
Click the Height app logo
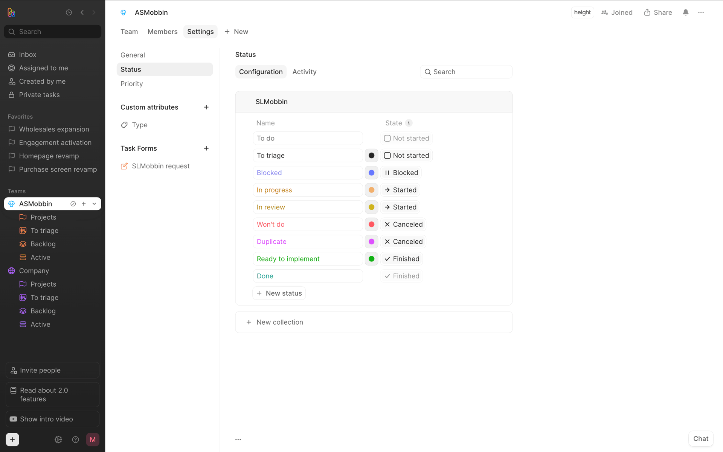tap(11, 12)
